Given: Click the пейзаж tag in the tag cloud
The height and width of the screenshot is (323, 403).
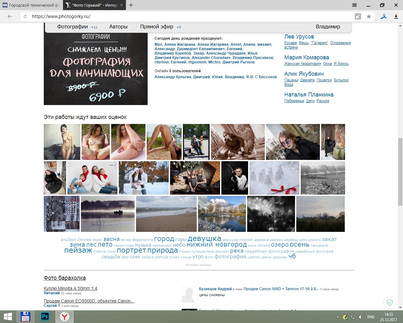Looking at the screenshot, I should pos(78,250).
